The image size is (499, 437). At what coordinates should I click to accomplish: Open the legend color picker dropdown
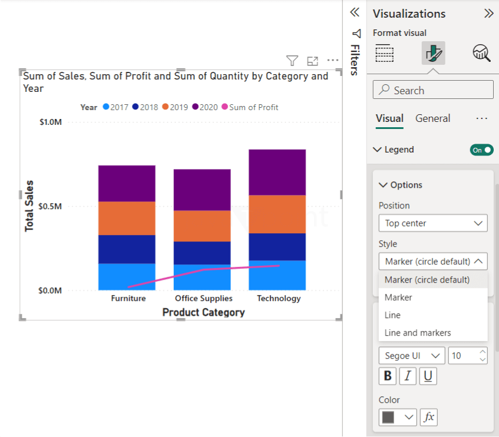(398, 417)
